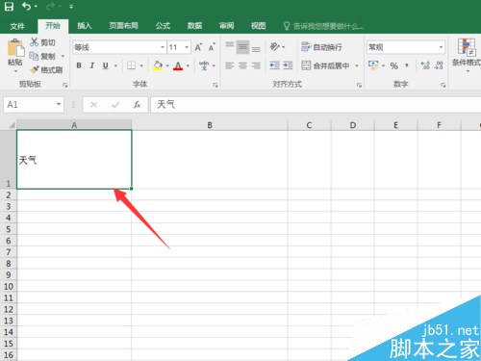Decrease decimal places
The height and width of the screenshot is (361, 481).
pyautogui.click(x=439, y=65)
